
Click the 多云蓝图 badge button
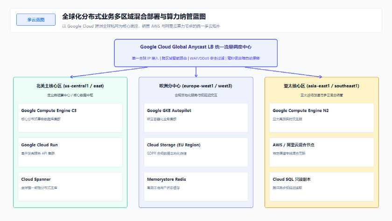click(36, 20)
